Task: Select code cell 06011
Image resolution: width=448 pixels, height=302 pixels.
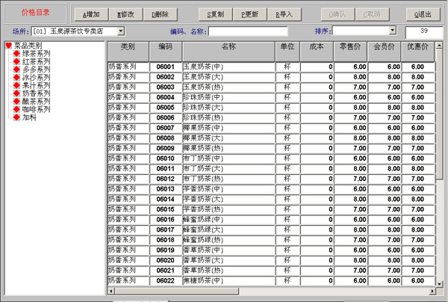Action: pos(166,169)
